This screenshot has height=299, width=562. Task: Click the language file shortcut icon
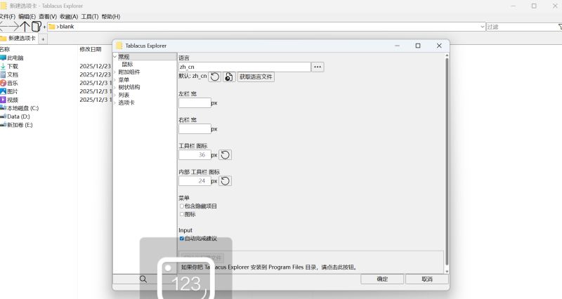229,77
